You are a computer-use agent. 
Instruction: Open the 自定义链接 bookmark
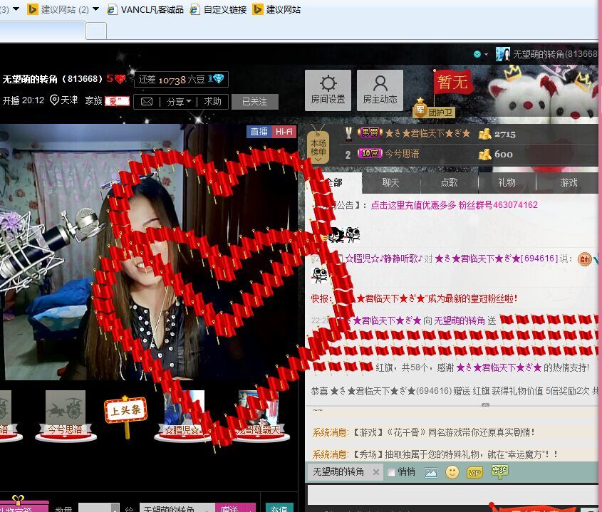click(x=218, y=9)
